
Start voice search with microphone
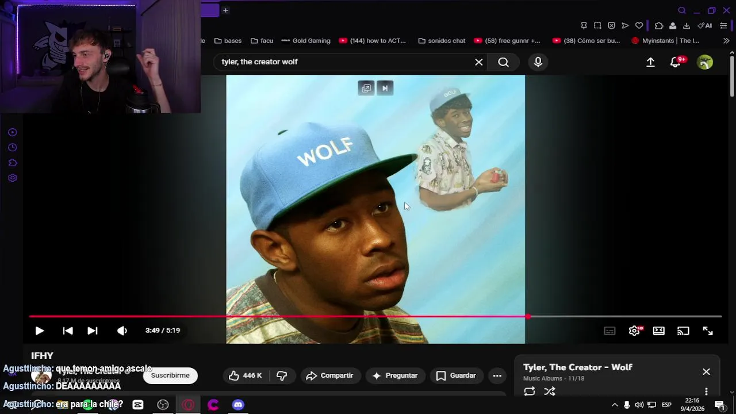tap(538, 62)
